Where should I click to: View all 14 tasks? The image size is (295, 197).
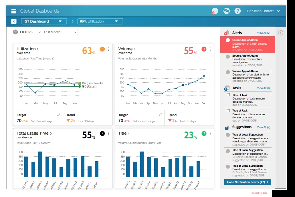[264, 88]
